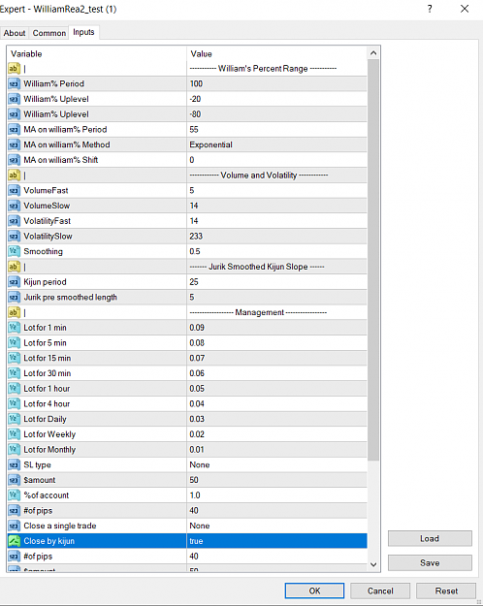Screen dimensions: 483x606
Task: Edit %of account value 1.0
Action: coord(276,495)
